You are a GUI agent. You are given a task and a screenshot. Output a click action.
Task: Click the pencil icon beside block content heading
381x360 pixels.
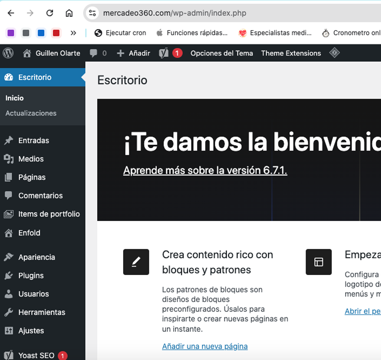pyautogui.click(x=136, y=262)
